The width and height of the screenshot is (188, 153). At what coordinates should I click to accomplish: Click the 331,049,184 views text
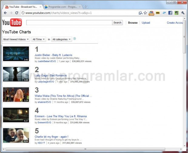[x=80, y=123]
